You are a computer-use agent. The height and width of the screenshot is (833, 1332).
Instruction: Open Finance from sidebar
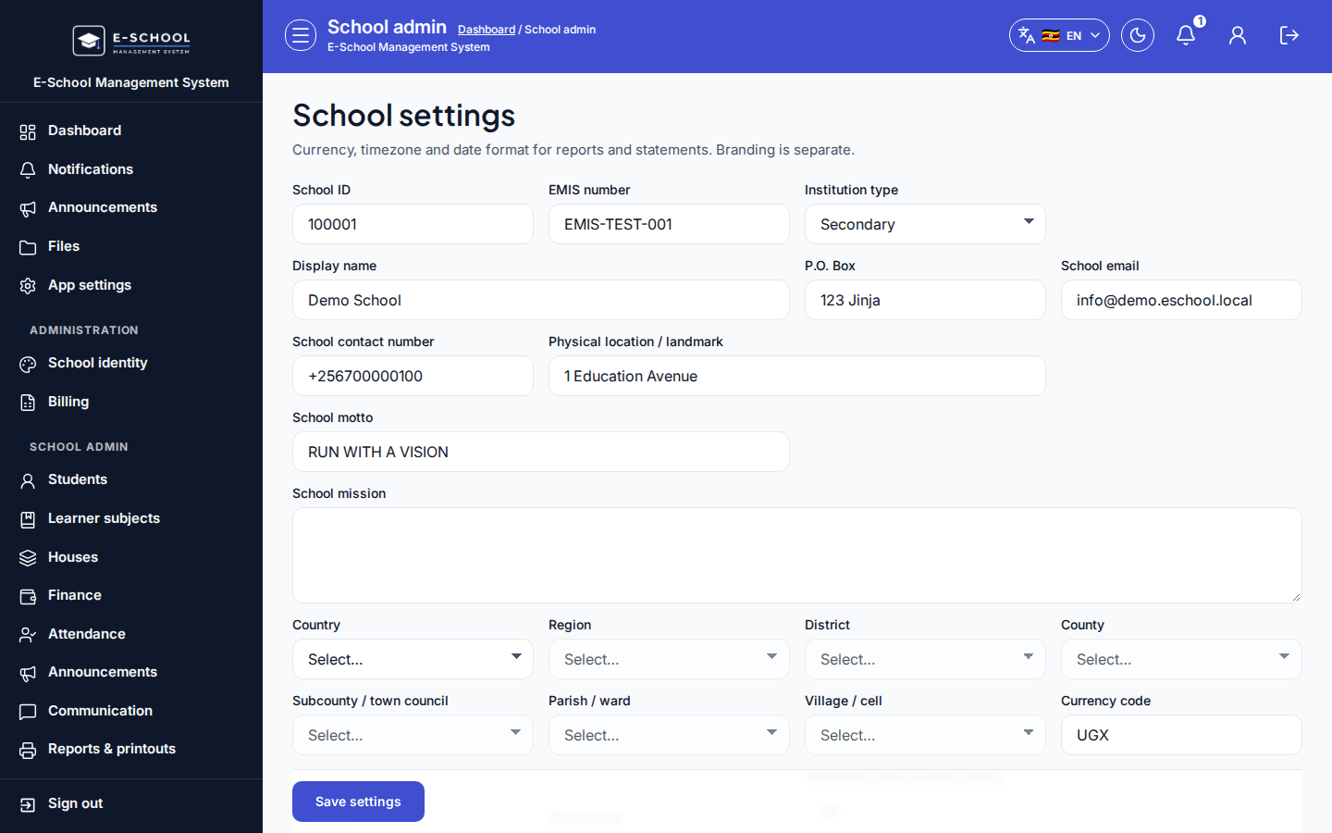click(131, 595)
